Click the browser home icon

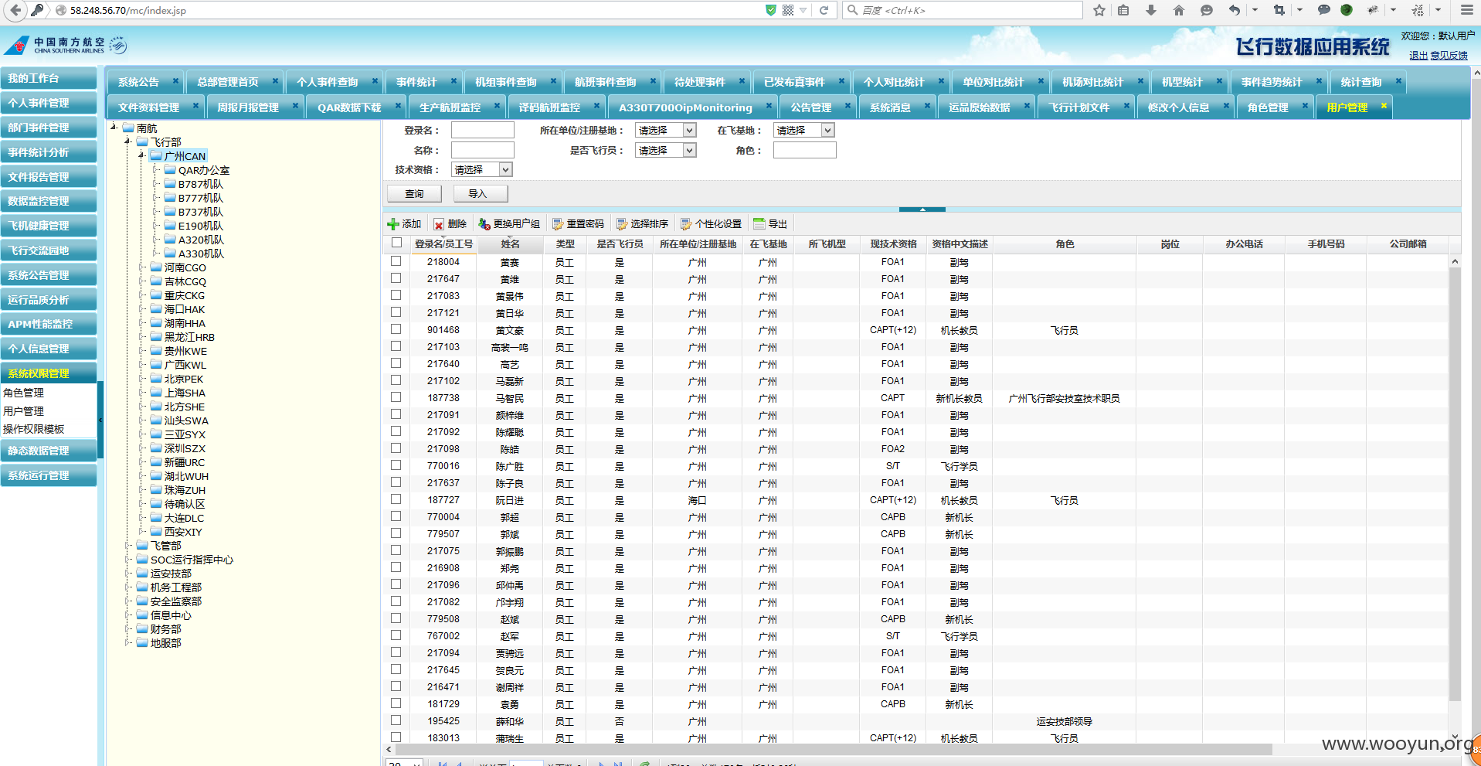click(1178, 10)
